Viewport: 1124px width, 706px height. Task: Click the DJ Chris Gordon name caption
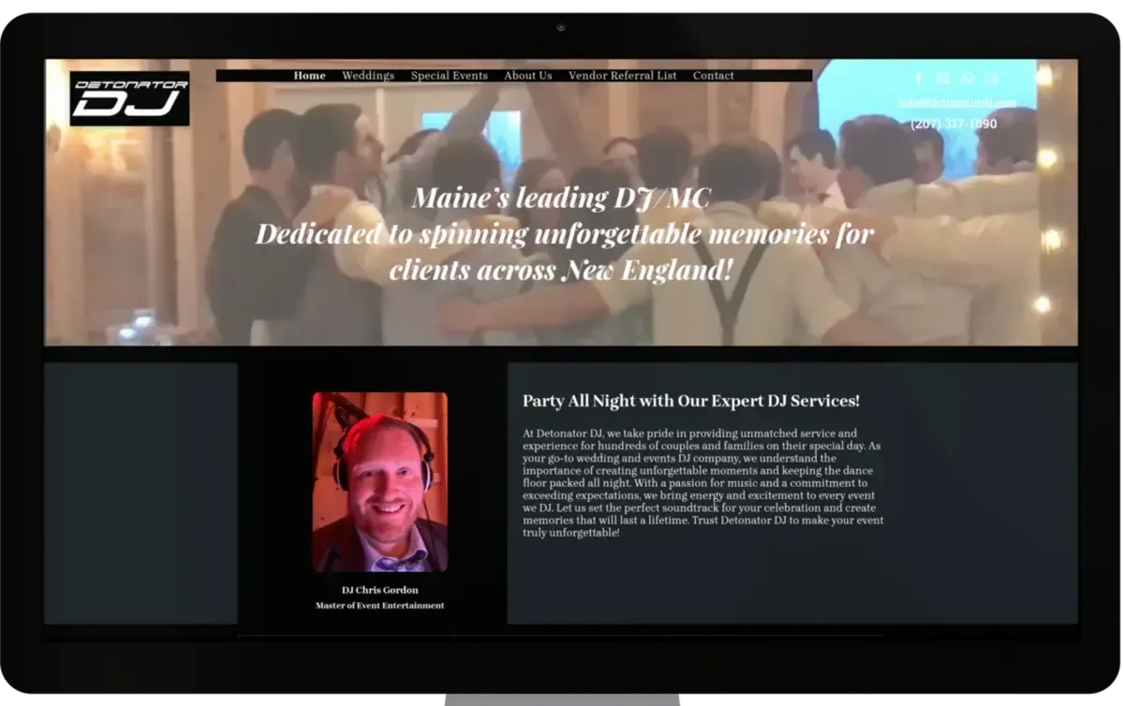380,590
